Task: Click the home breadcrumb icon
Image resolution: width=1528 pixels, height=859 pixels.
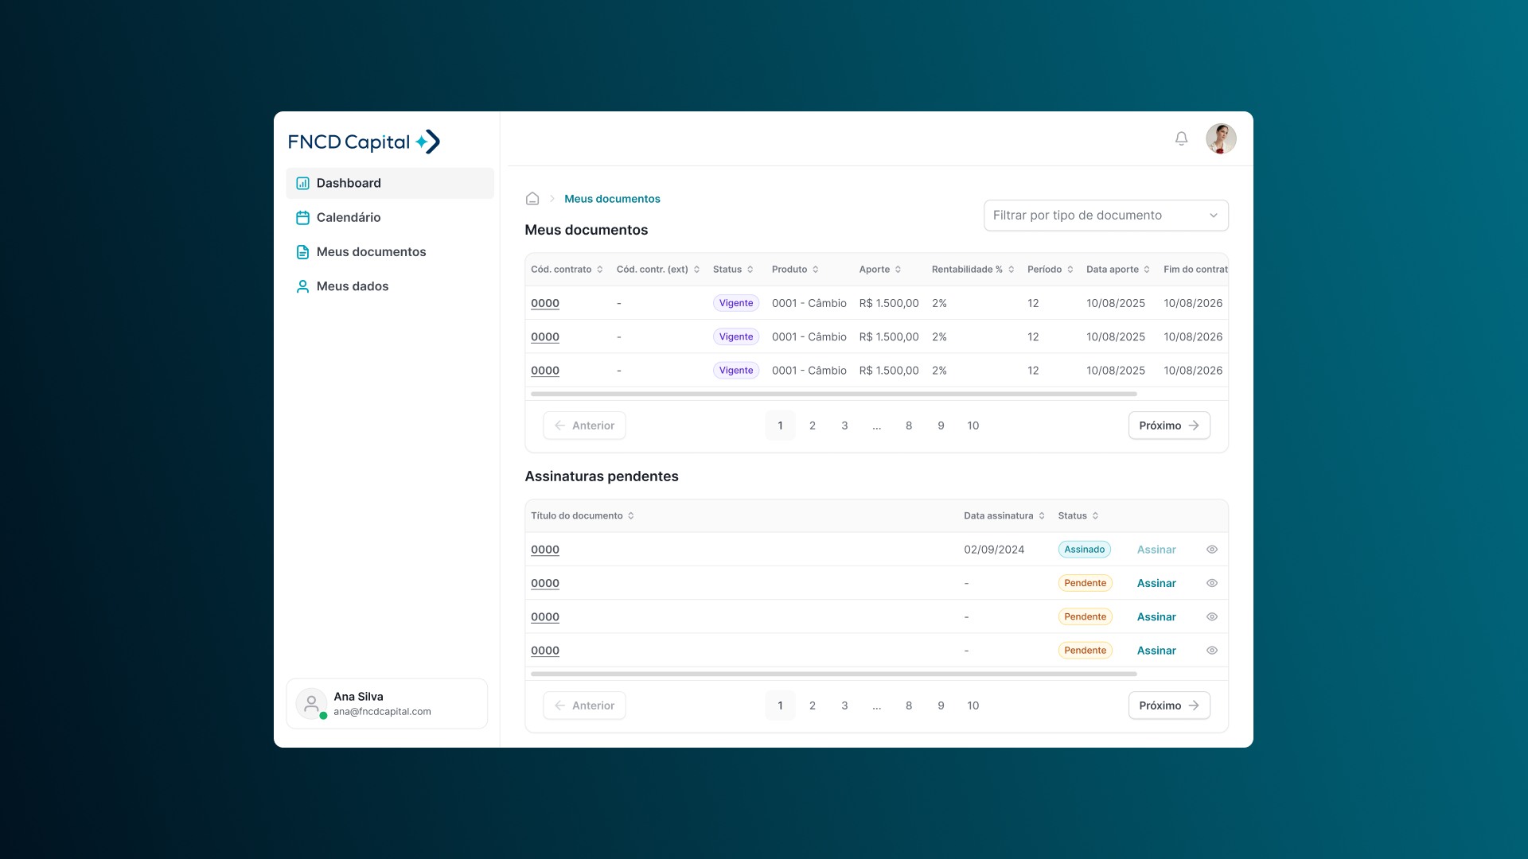Action: [x=532, y=199]
